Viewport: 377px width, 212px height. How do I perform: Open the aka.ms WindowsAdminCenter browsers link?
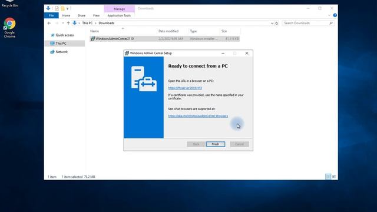tap(198, 116)
